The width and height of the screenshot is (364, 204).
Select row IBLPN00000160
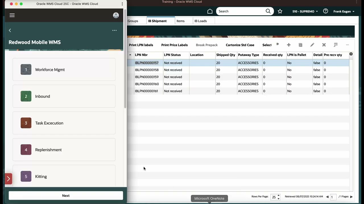[x=238, y=84]
